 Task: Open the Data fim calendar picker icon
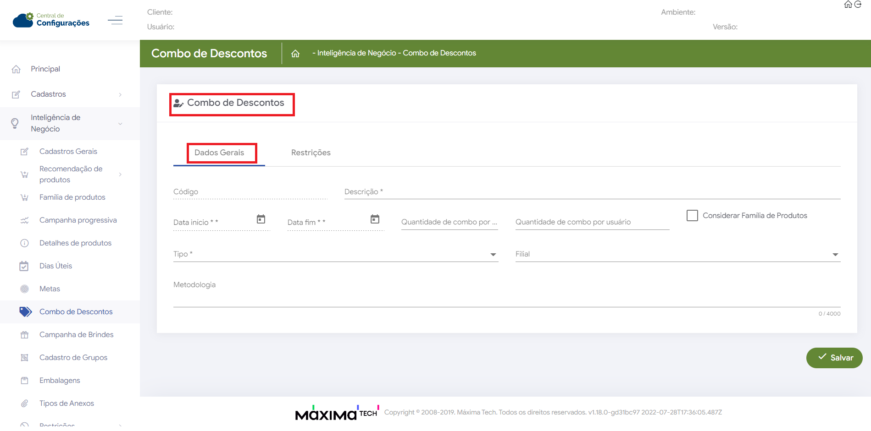click(375, 219)
